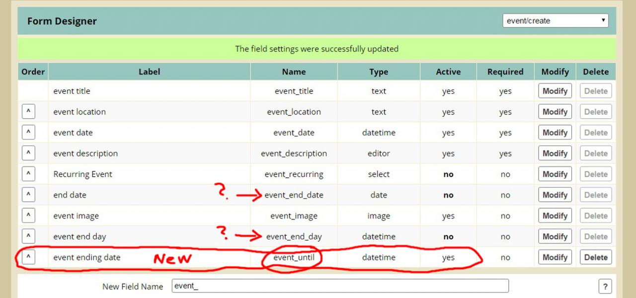Screen dimensions: 636x298
Task: Click the Order column header
Action: point(33,72)
